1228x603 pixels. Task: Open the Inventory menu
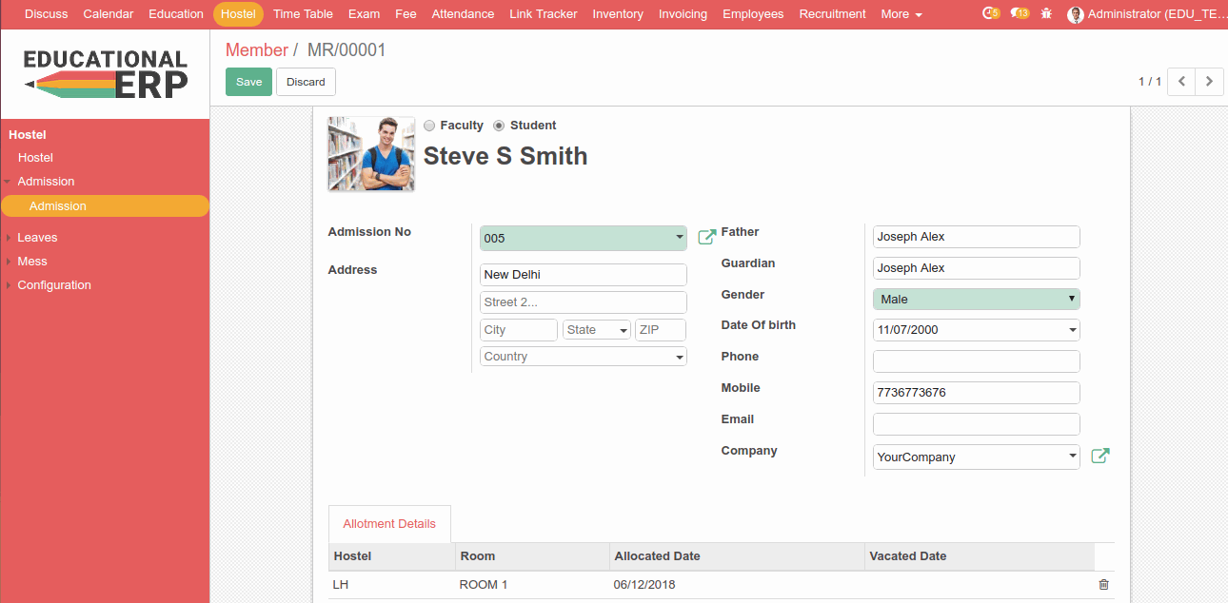point(618,14)
